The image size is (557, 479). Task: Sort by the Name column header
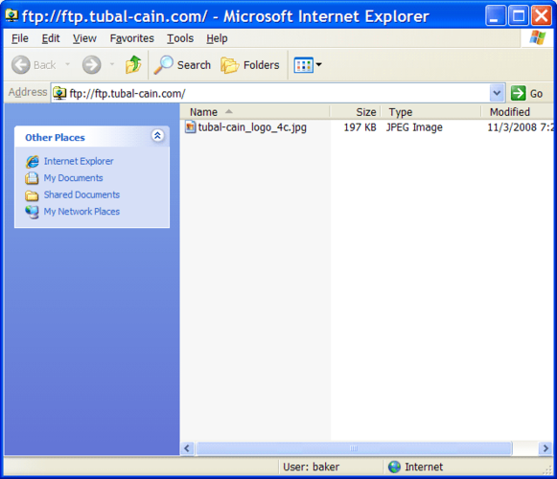point(255,112)
